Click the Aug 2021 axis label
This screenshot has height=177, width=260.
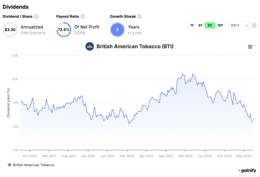(x=69, y=156)
